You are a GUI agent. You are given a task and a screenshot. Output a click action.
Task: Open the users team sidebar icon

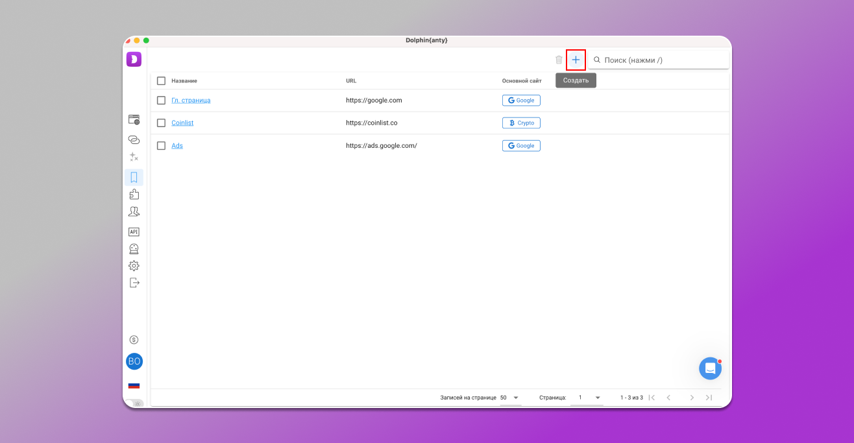[x=134, y=211]
